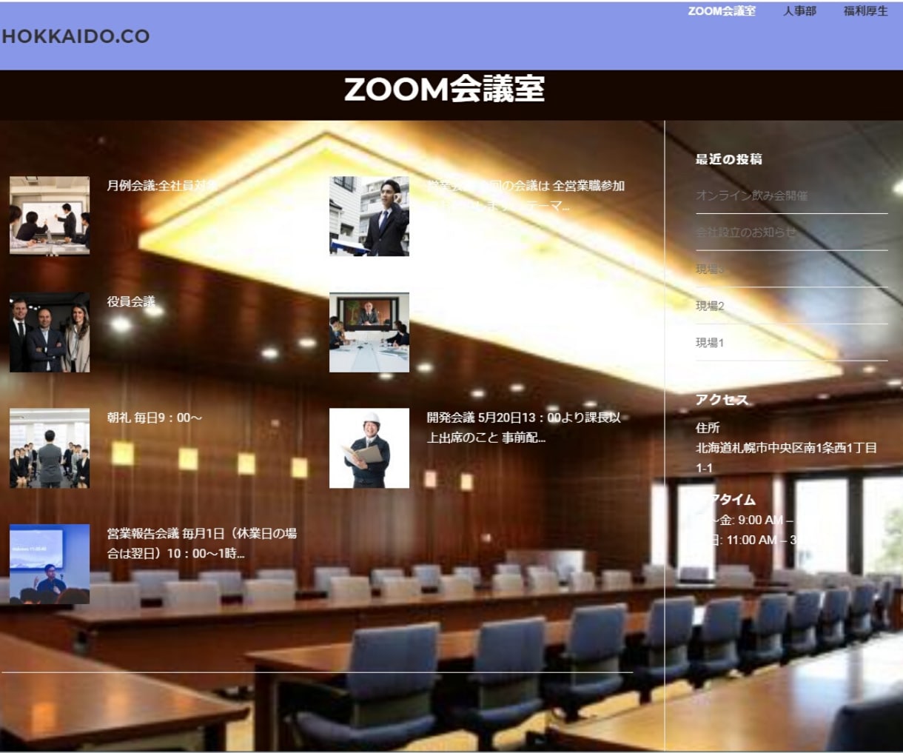Viewport: 903px width, 753px height.
Task: Select ZOOM会議室 in the top menu
Action: coord(722,11)
